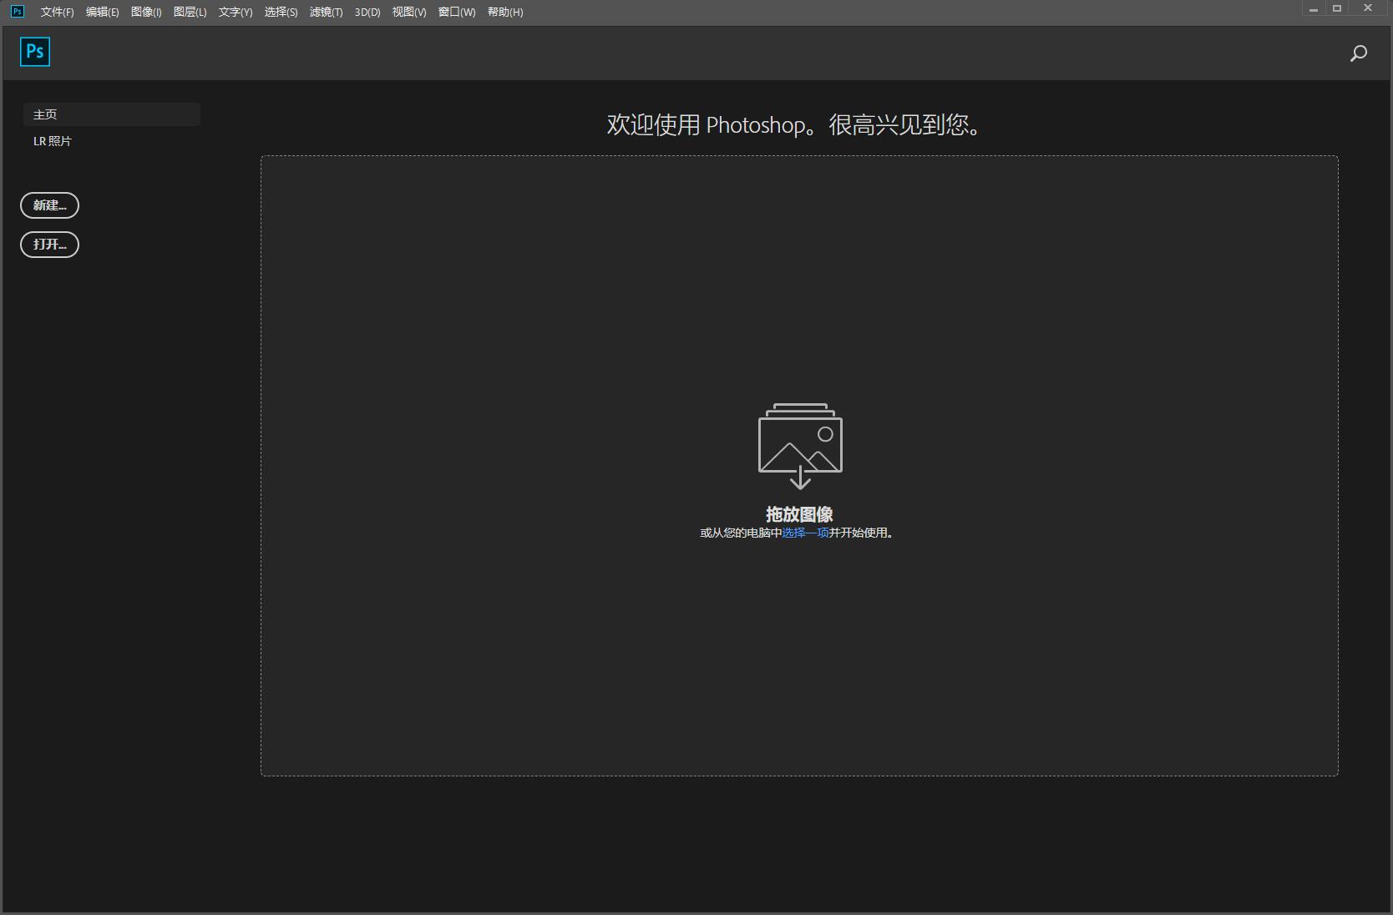Click the 拖放图像 heading text
The image size is (1393, 915).
click(799, 514)
